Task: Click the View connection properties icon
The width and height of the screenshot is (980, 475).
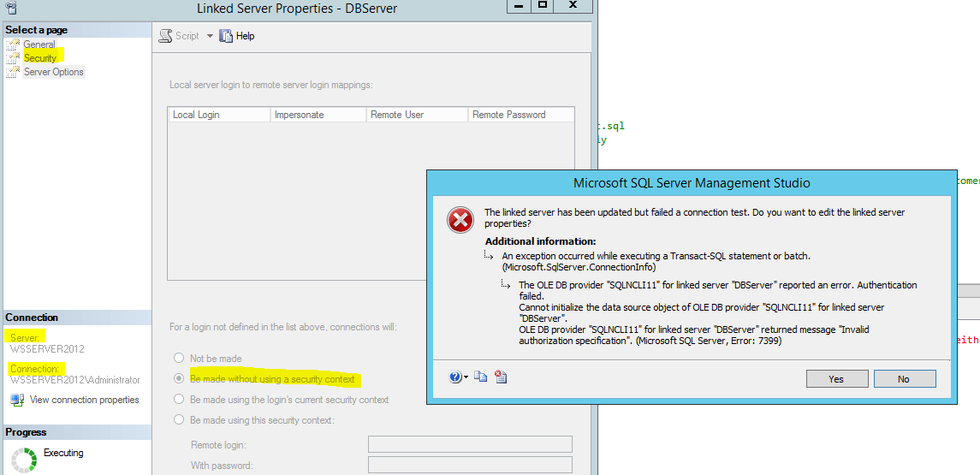Action: tap(17, 400)
